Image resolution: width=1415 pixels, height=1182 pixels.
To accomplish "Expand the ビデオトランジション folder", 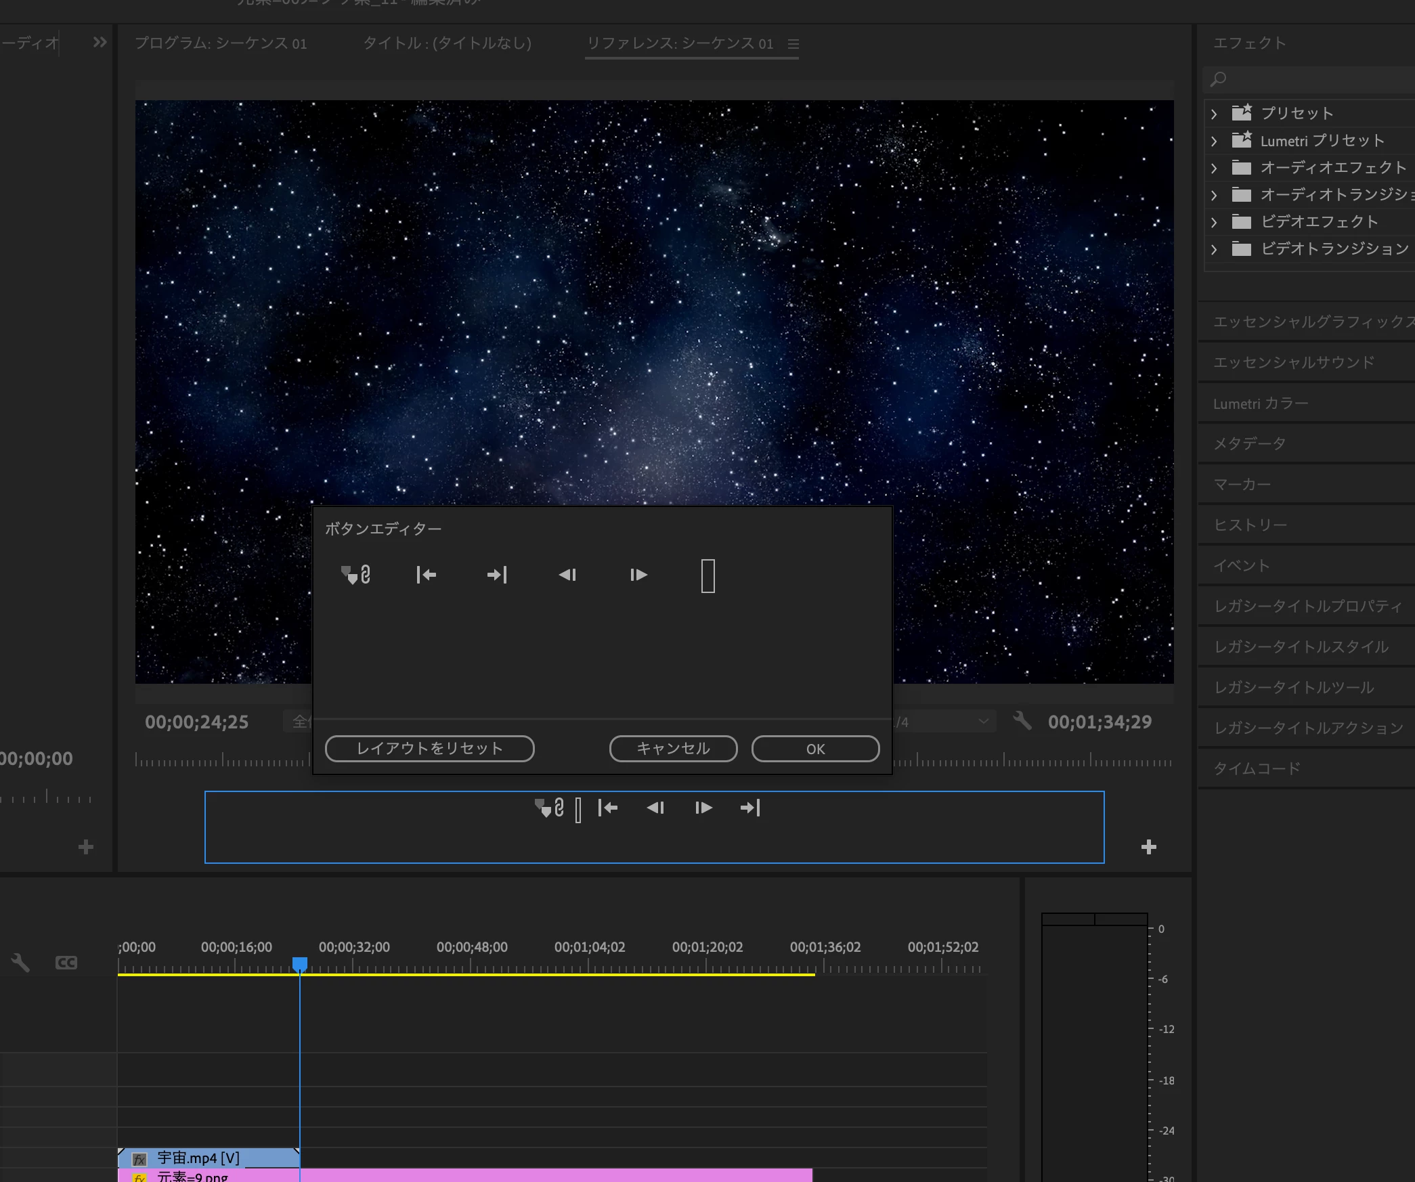I will [x=1214, y=249].
